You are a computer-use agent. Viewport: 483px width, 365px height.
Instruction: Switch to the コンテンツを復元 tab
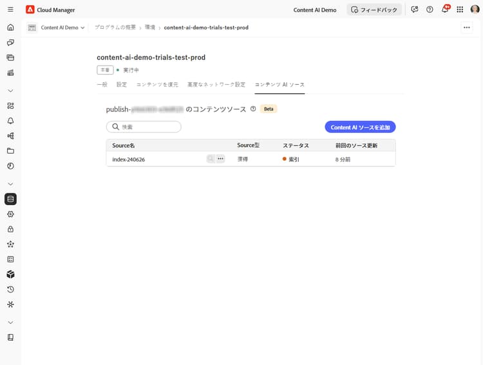(x=157, y=85)
